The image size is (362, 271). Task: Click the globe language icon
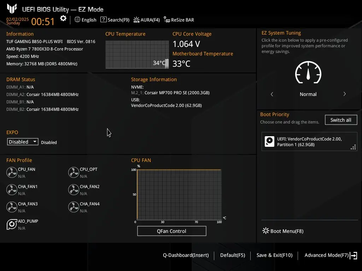click(x=77, y=20)
